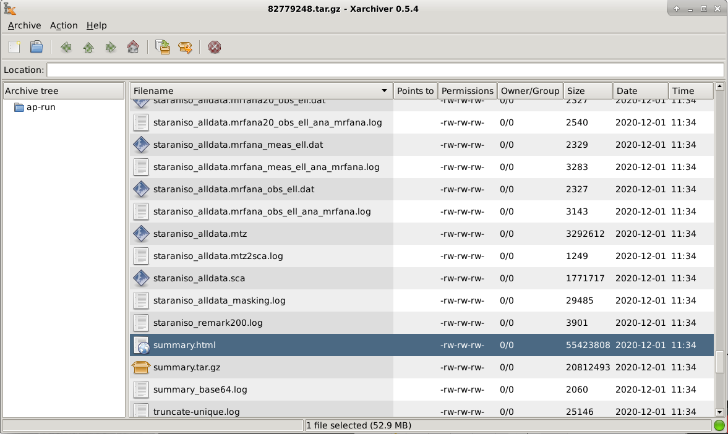Sort list by Size column
728x434 pixels.
[586, 91]
